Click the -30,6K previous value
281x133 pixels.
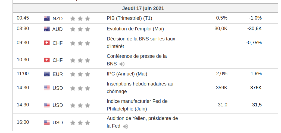click(254, 28)
